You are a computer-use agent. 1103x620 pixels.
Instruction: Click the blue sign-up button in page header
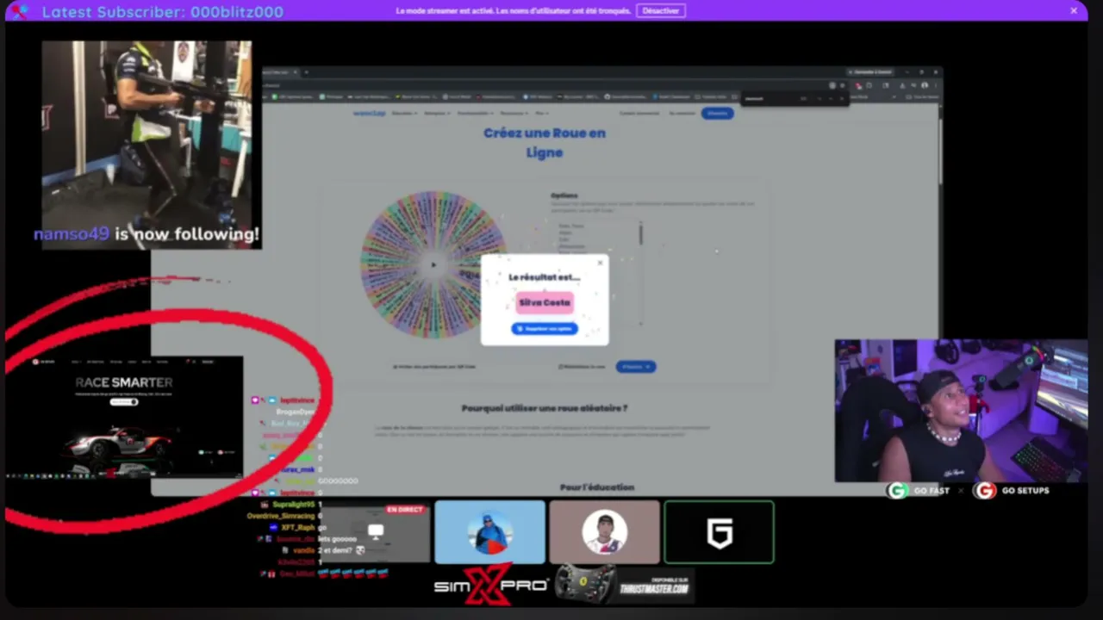tap(717, 113)
